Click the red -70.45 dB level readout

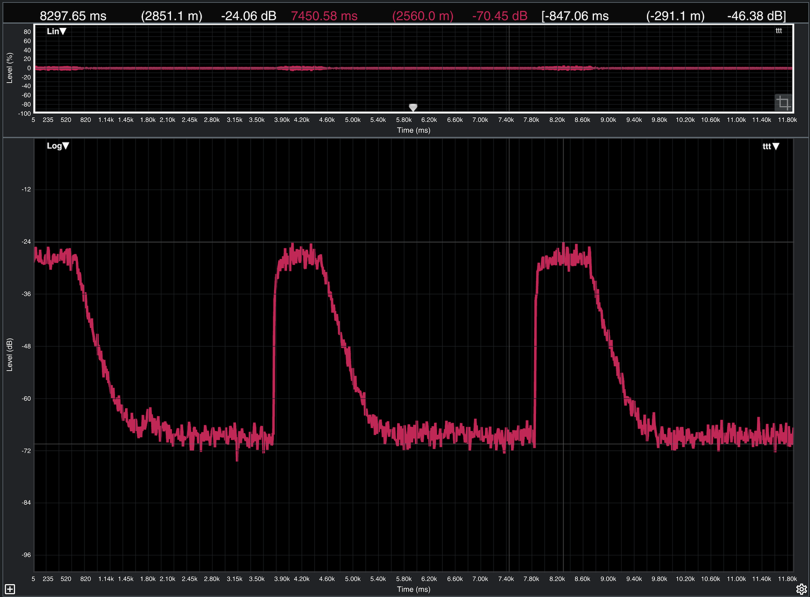click(x=499, y=16)
